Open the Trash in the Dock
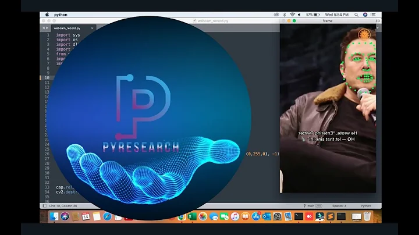Image resolution: width=419 pixels, height=235 pixels. point(367,216)
